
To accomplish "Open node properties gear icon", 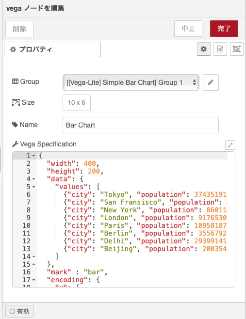I will (204, 49).
